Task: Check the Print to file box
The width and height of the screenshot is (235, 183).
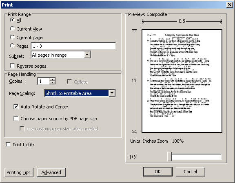Action: pos(8,145)
